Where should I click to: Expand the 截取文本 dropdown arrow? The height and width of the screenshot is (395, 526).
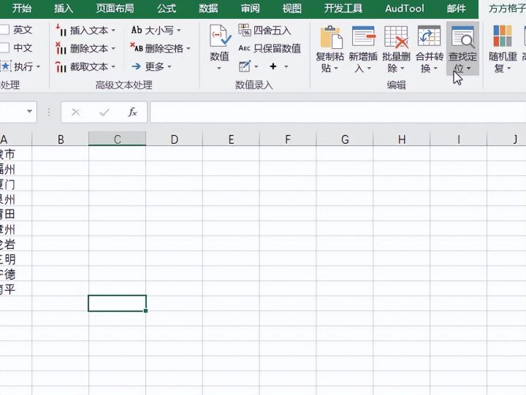pyautogui.click(x=113, y=67)
